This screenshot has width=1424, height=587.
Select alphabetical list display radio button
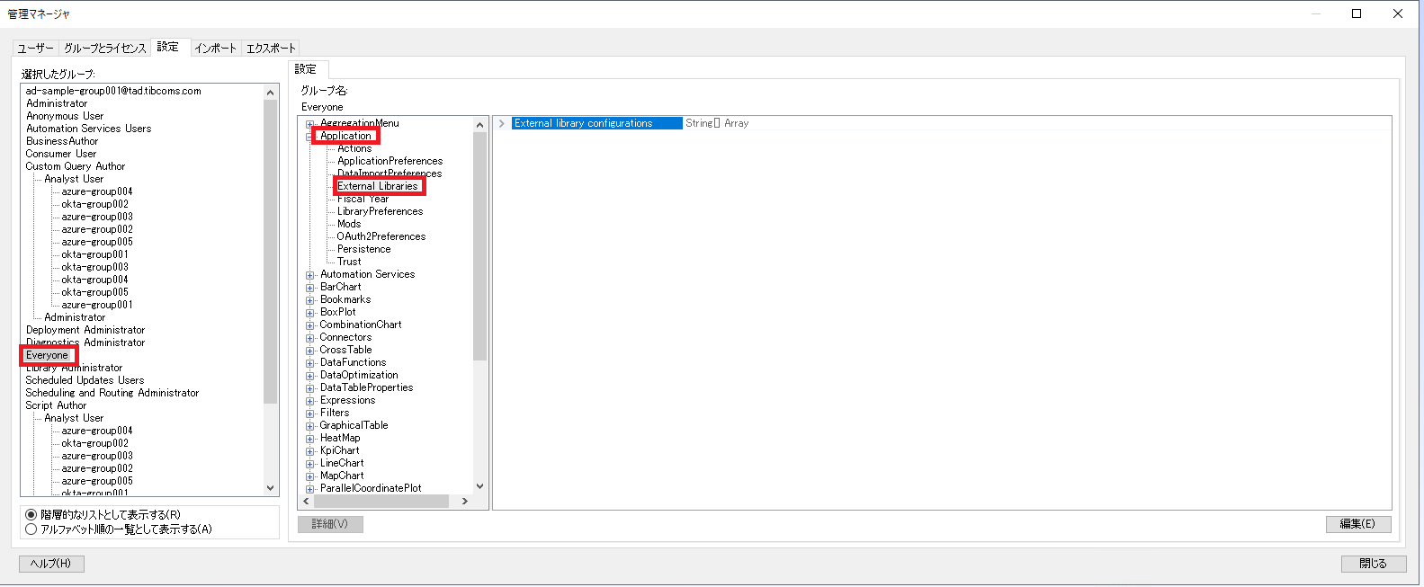[31, 529]
